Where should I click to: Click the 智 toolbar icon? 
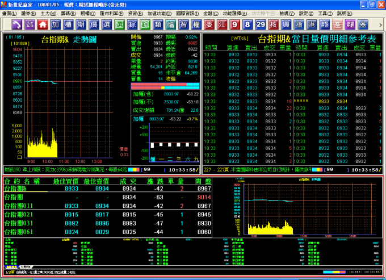point(183,24)
